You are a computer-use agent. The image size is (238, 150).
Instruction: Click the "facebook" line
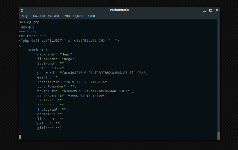(x=50, y=105)
